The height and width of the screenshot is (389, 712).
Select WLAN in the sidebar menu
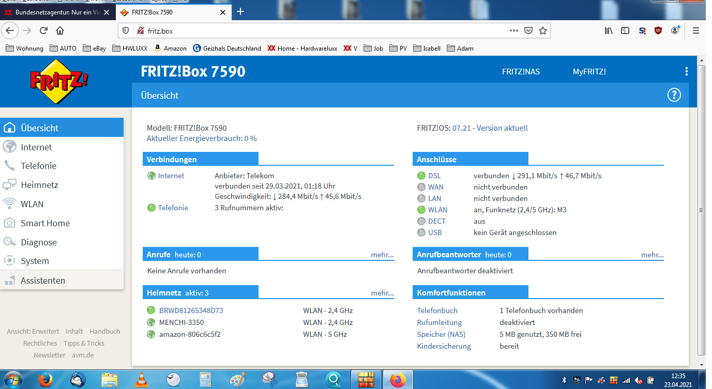tap(32, 204)
